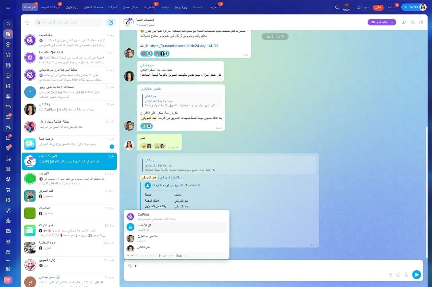
Task: Open the الإشعارات tab
Action: pos(150,7)
